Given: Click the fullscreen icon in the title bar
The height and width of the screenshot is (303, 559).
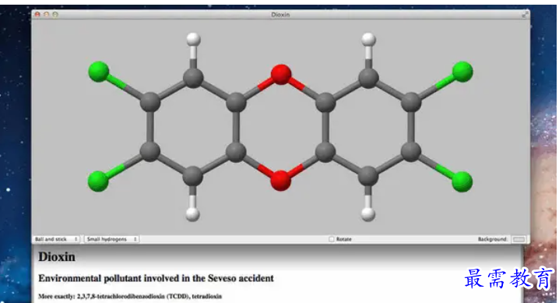Looking at the screenshot, I should (x=525, y=15).
